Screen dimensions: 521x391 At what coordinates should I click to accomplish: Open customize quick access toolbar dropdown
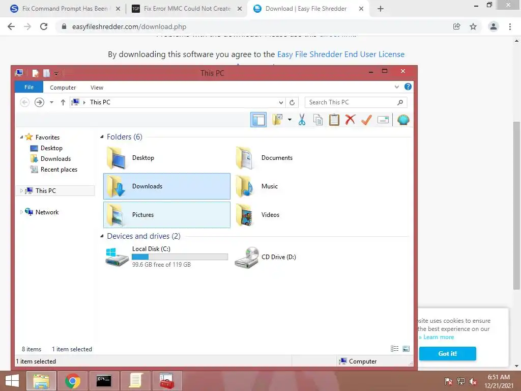coord(56,73)
